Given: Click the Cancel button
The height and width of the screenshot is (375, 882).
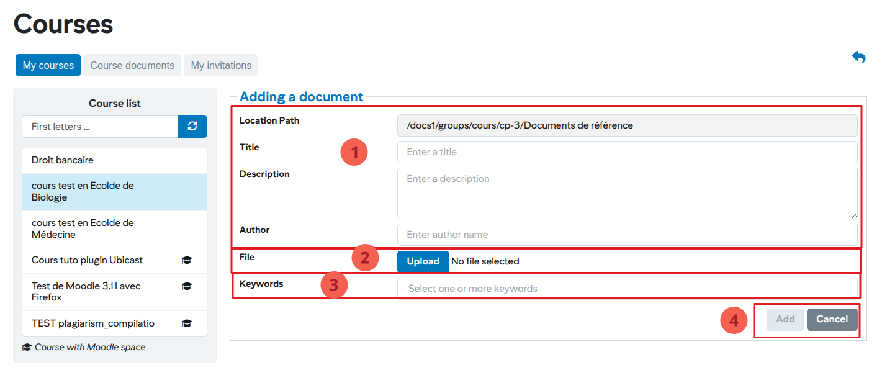Looking at the screenshot, I should [832, 319].
